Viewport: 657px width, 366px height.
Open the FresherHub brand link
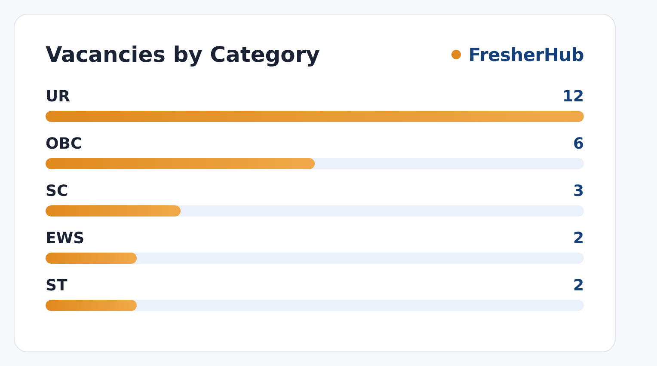coord(526,55)
